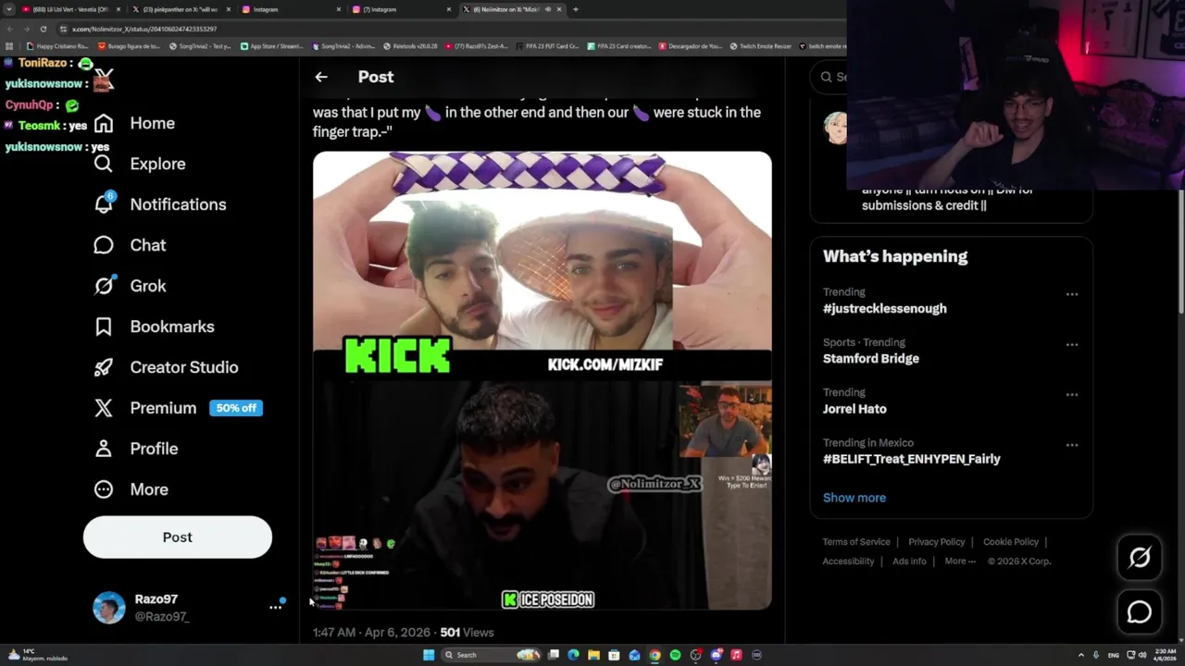The image size is (1185, 666).
Task: Click Show more under trends
Action: [854, 498]
